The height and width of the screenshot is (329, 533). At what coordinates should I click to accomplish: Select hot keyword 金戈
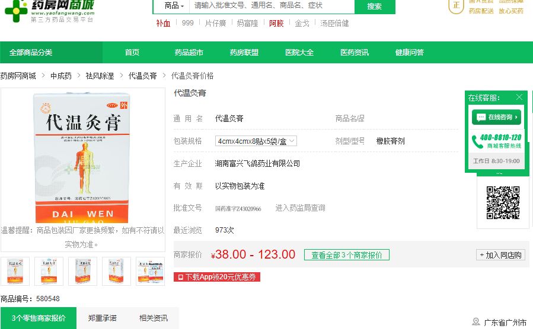click(302, 23)
